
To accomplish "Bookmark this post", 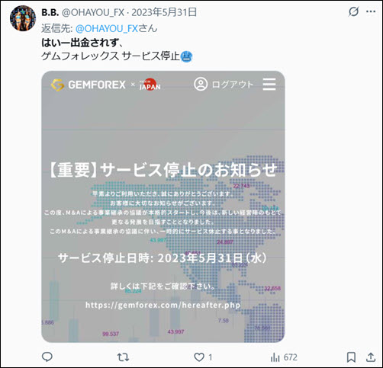I will [351, 357].
